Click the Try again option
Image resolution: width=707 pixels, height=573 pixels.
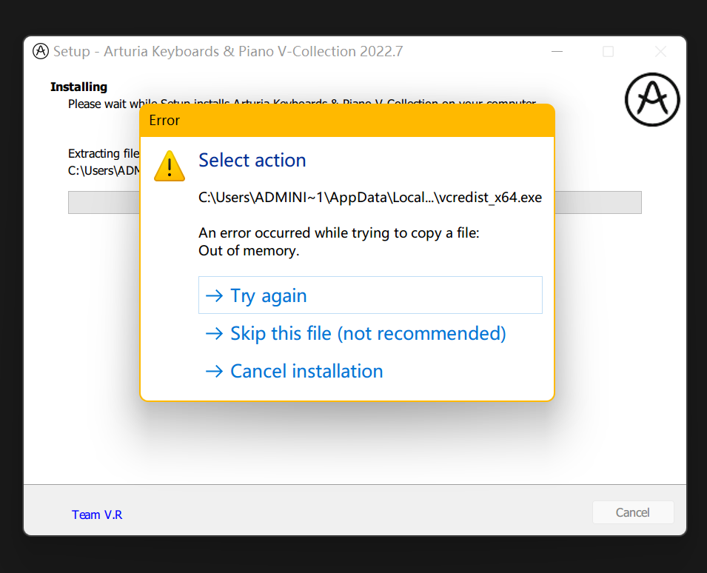pyautogui.click(x=370, y=295)
